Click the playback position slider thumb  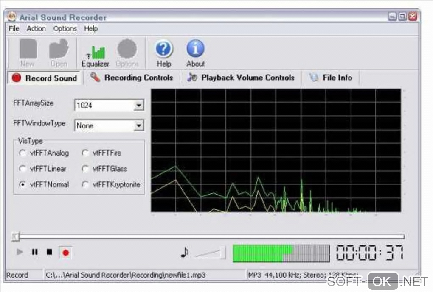(15, 236)
